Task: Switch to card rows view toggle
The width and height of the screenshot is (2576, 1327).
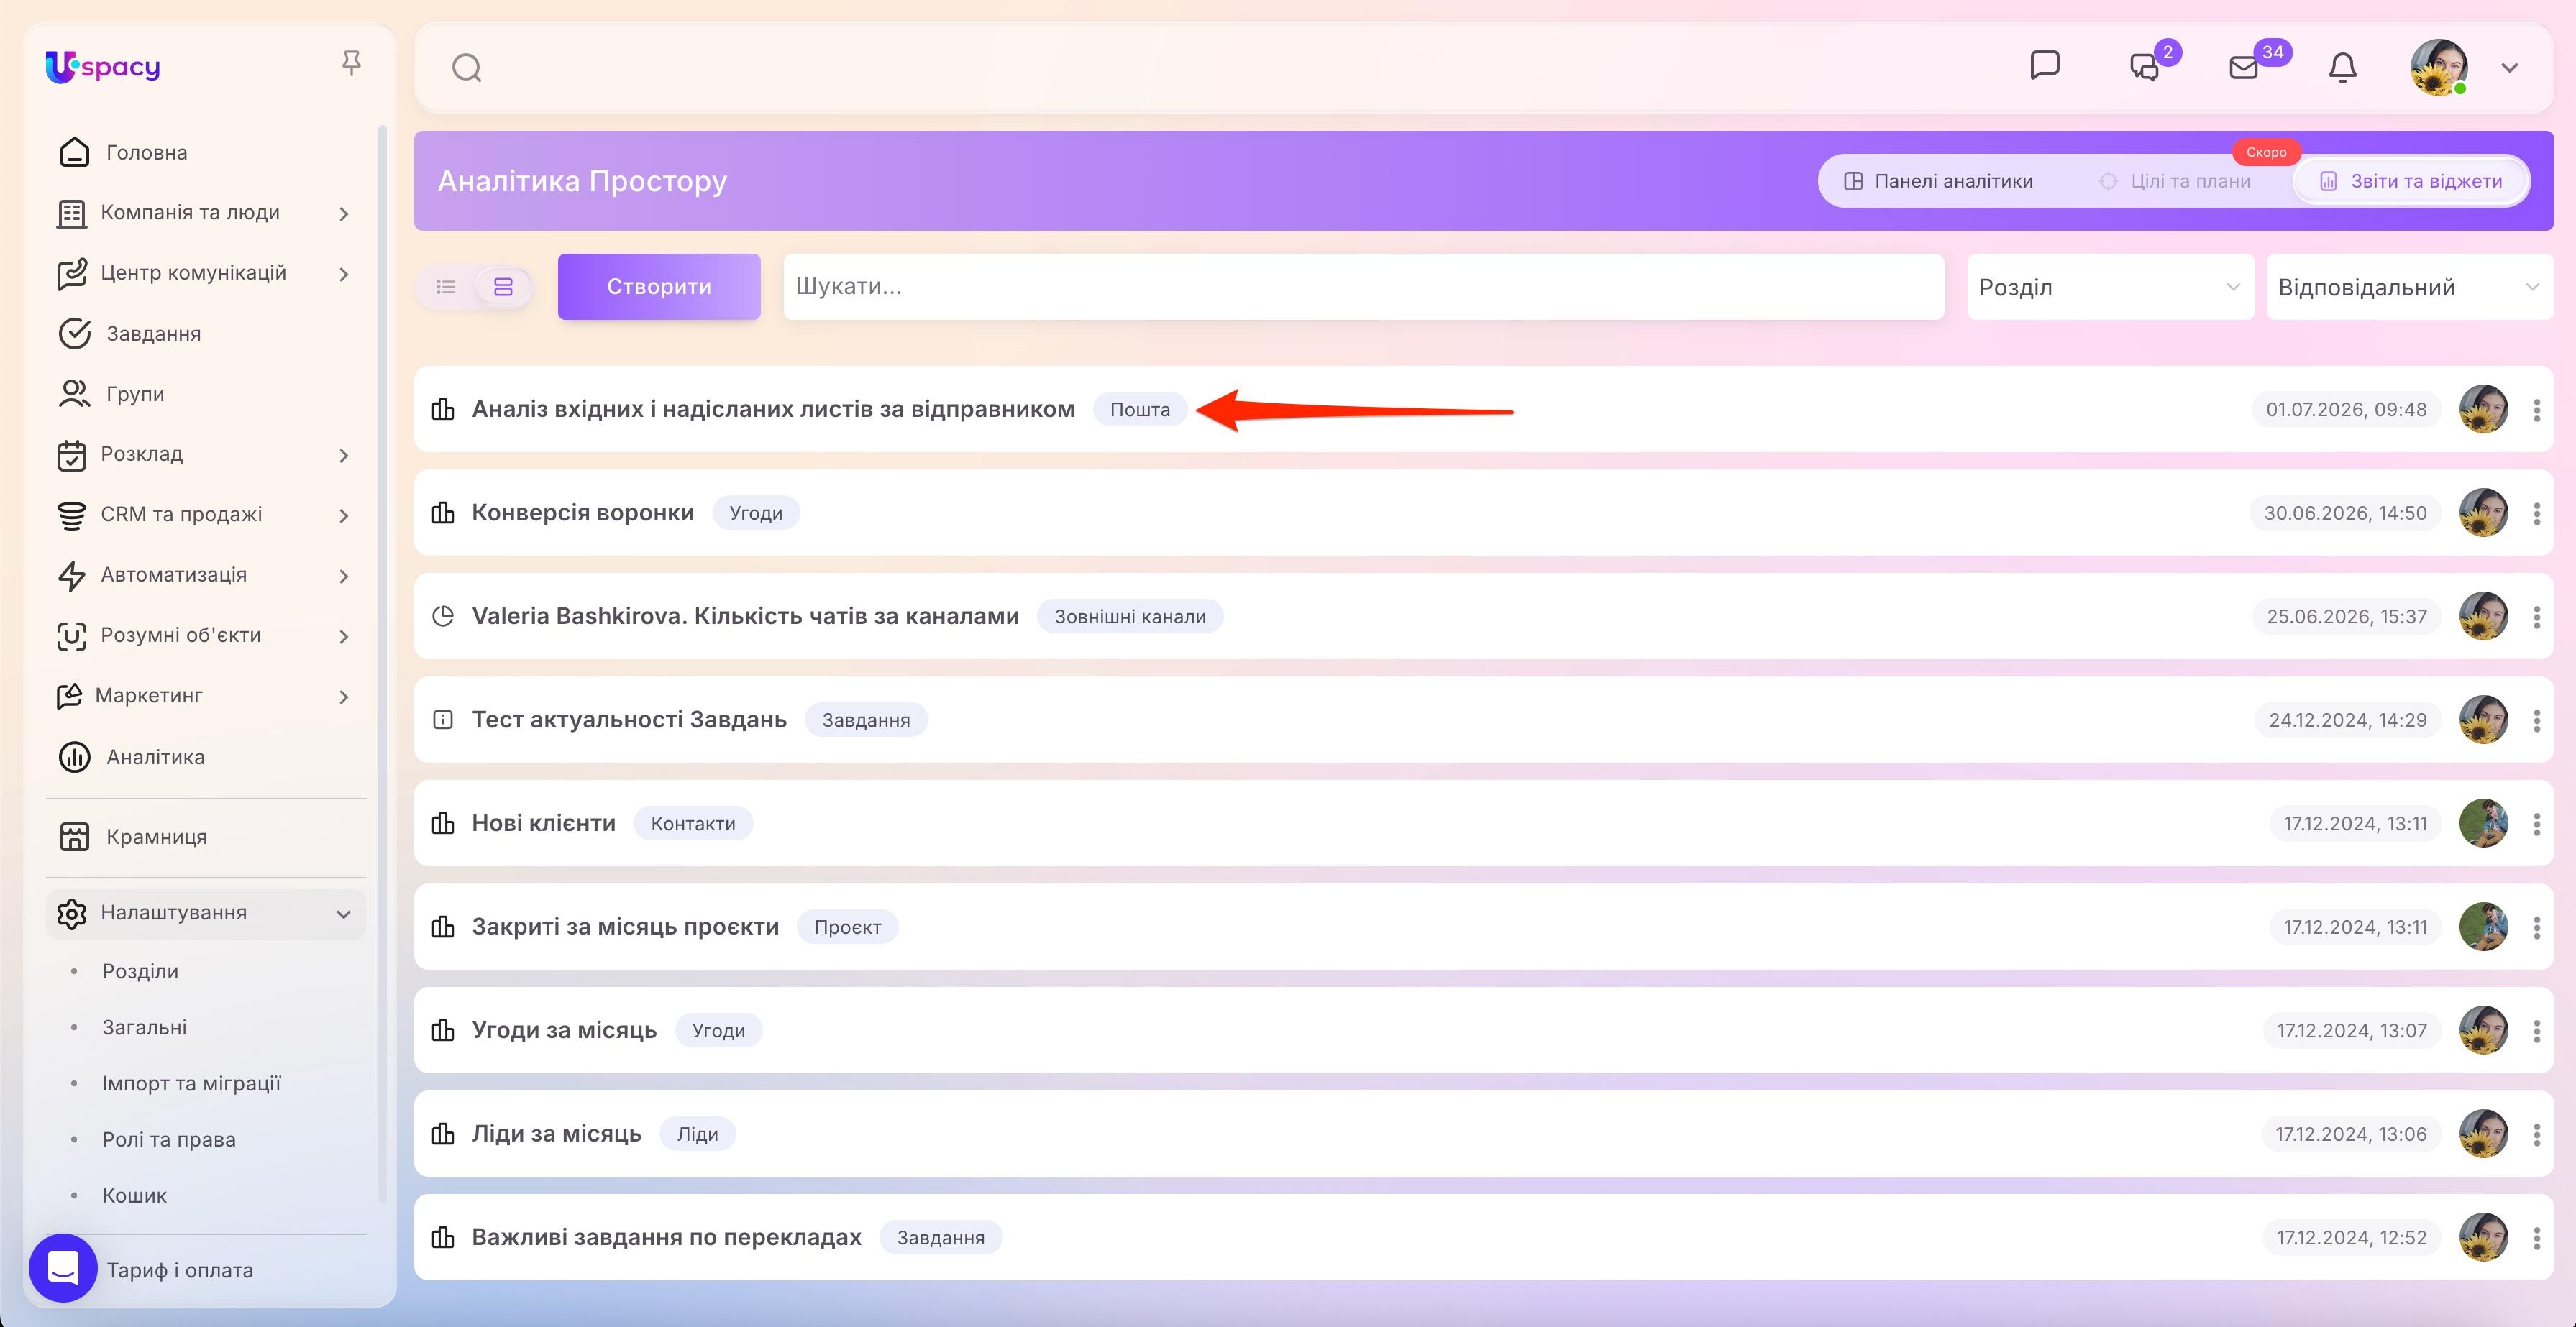Action: coord(503,287)
